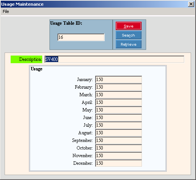Focus the June usage input
Viewport: 196px width, 180px height.
pos(118,118)
